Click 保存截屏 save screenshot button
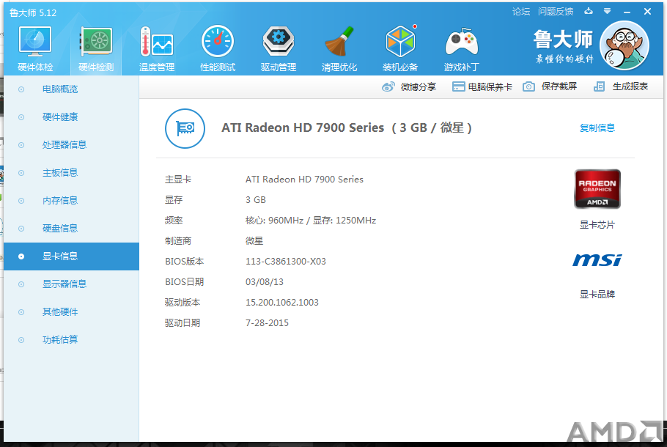Viewport: 667px width, 447px height. [550, 86]
